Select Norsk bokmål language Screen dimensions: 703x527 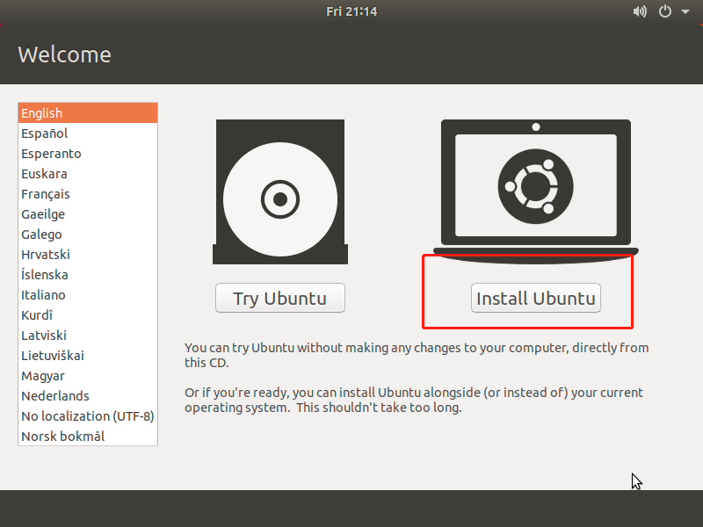pos(88,436)
